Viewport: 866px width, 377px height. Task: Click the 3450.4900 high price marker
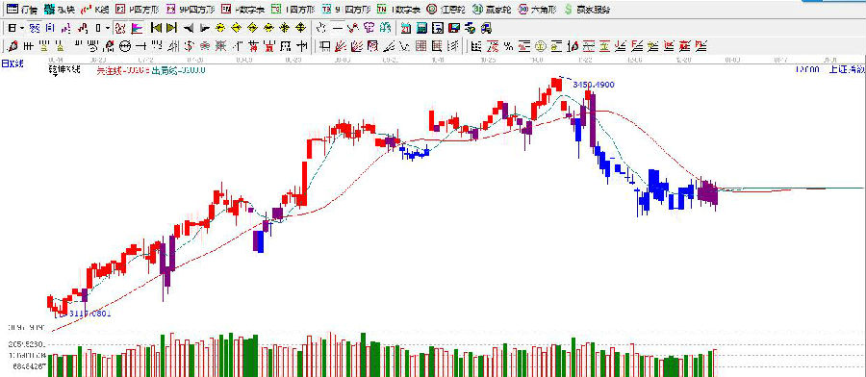(594, 85)
